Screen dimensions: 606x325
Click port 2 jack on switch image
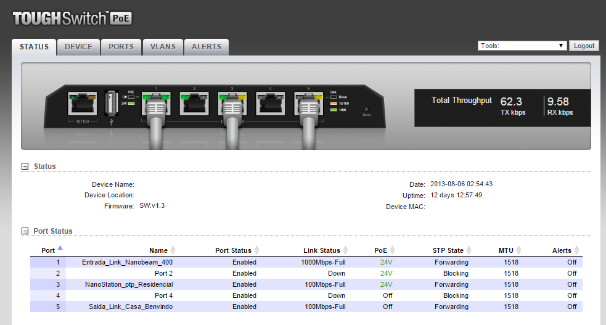[x=194, y=104]
